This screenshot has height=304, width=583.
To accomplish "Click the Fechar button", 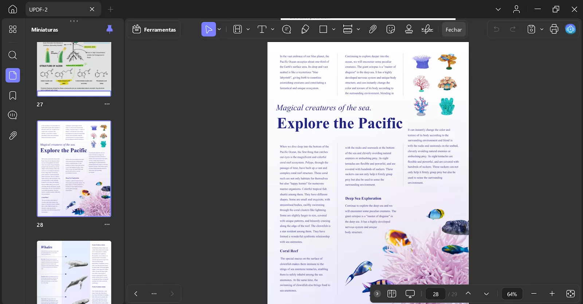I will (454, 30).
